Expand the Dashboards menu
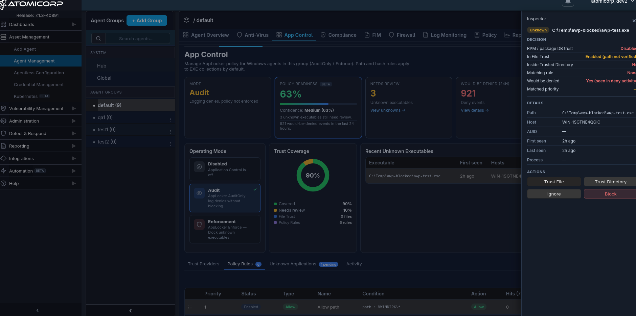Image resolution: width=636 pixels, height=316 pixels. click(x=74, y=24)
